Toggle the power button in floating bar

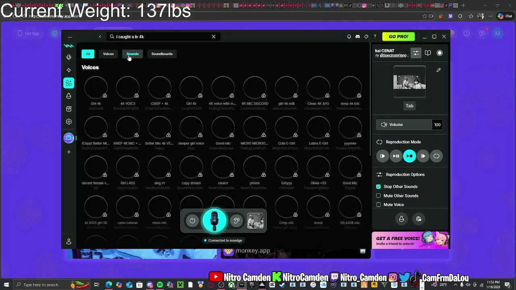tap(192, 221)
